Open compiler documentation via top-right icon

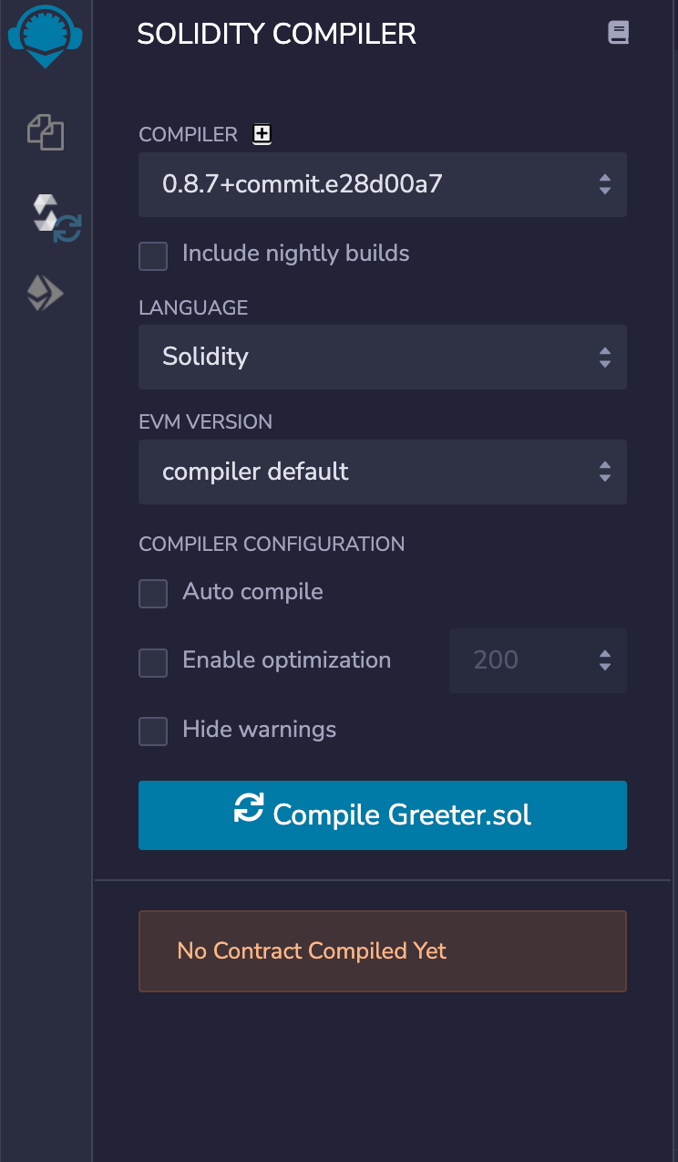pos(619,32)
